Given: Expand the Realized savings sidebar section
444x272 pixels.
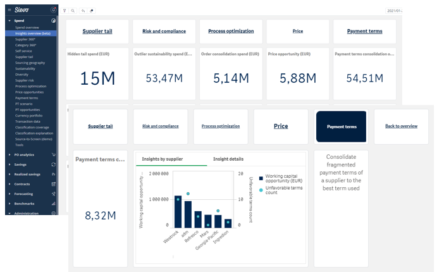Looking at the screenshot, I should [9, 174].
